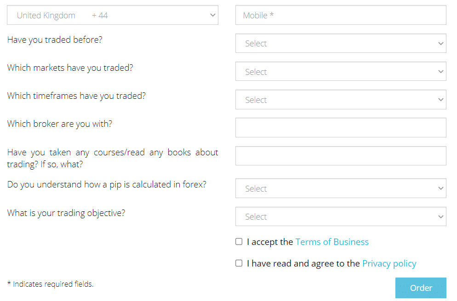457x301 pixels.
Task: Click the Mobile number input field
Action: tap(341, 15)
